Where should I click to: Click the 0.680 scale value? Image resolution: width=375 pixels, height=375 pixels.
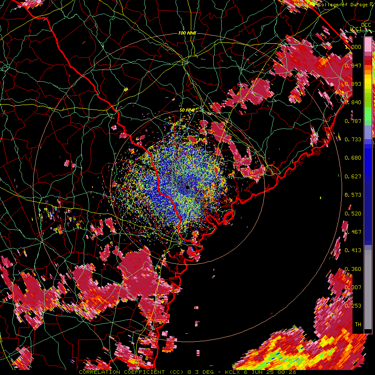pos(353,158)
